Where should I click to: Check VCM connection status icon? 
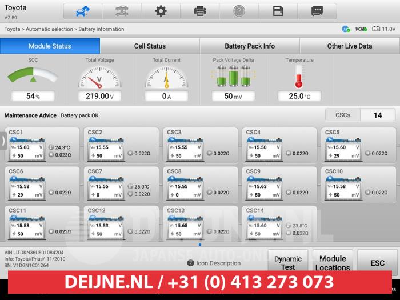361,29
